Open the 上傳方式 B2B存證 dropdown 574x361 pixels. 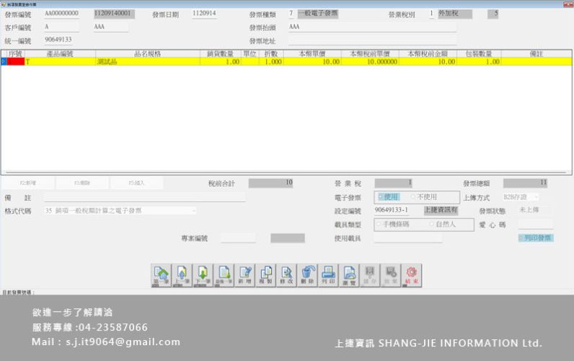[x=521, y=197]
